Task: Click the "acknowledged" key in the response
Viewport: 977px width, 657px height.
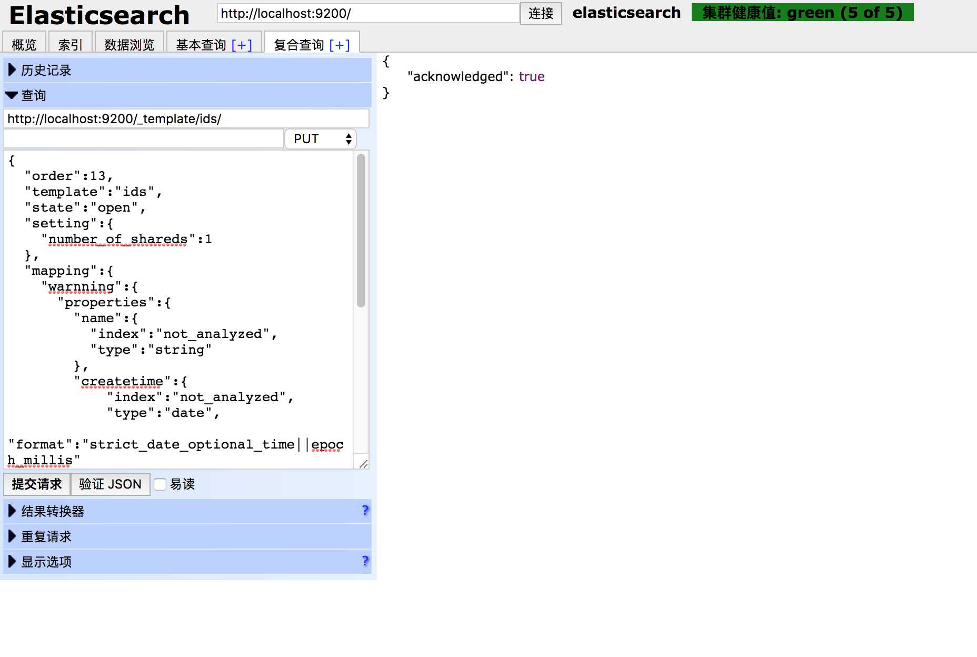Action: click(458, 77)
